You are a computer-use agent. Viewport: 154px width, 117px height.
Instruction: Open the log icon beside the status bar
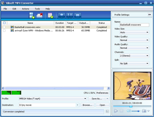coord(107,111)
